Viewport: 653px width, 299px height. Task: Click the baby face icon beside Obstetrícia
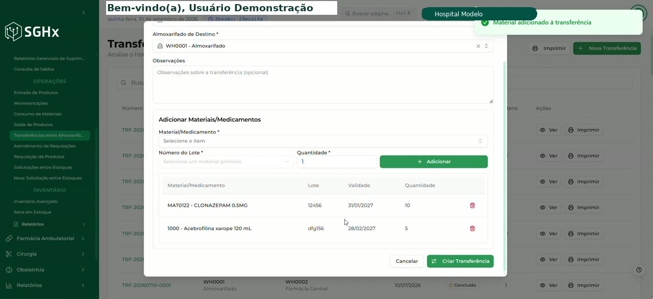[9, 270]
